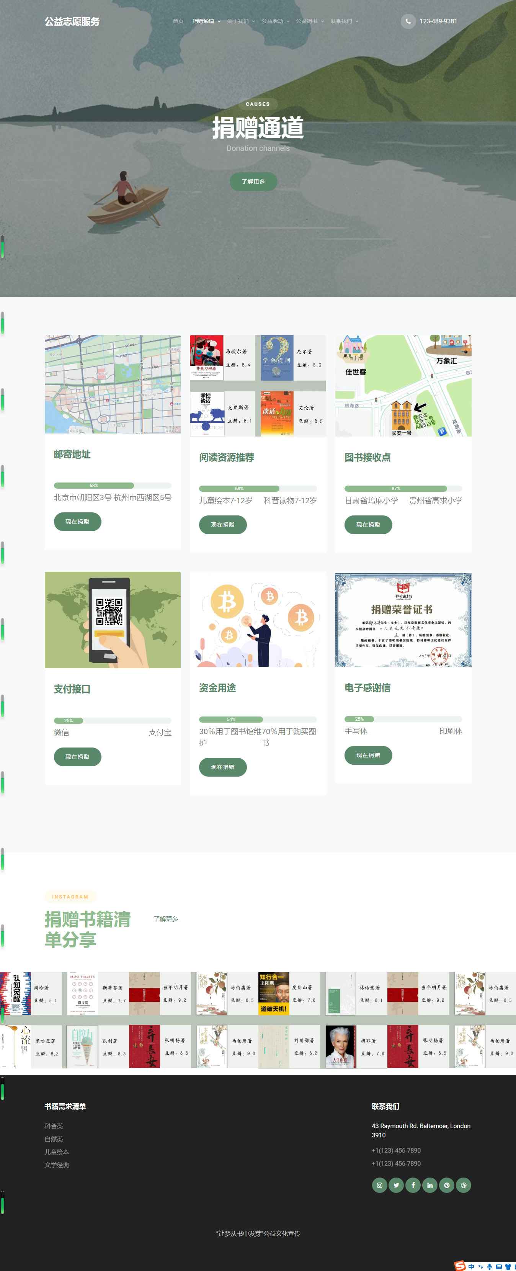Expand the 关于我们 navigation dropdown
The width and height of the screenshot is (516, 1271).
[241, 21]
